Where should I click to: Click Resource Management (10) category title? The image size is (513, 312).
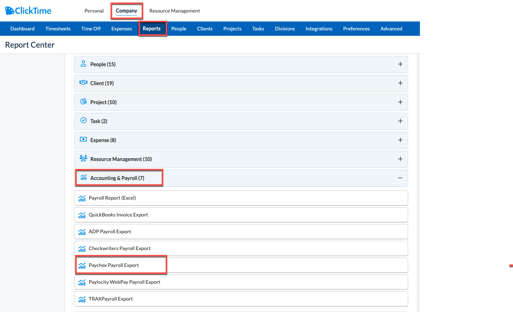tap(121, 159)
